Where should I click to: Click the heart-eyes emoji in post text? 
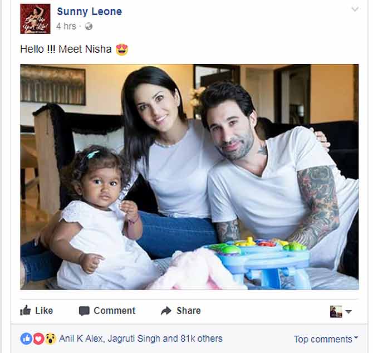click(x=122, y=50)
